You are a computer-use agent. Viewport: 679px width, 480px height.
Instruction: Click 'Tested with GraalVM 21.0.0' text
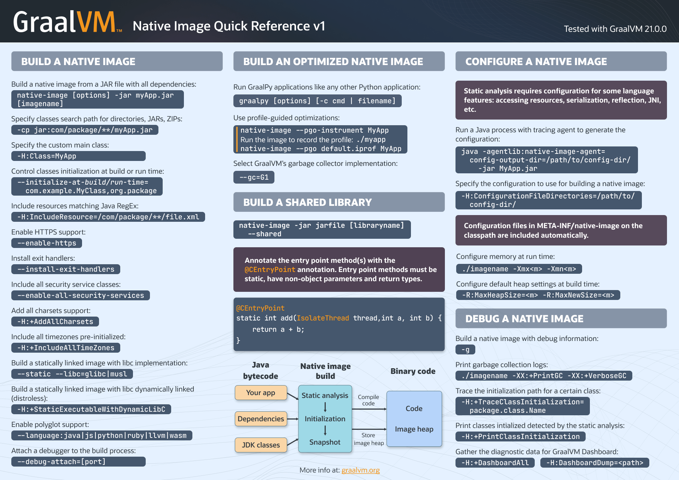pos(615,29)
